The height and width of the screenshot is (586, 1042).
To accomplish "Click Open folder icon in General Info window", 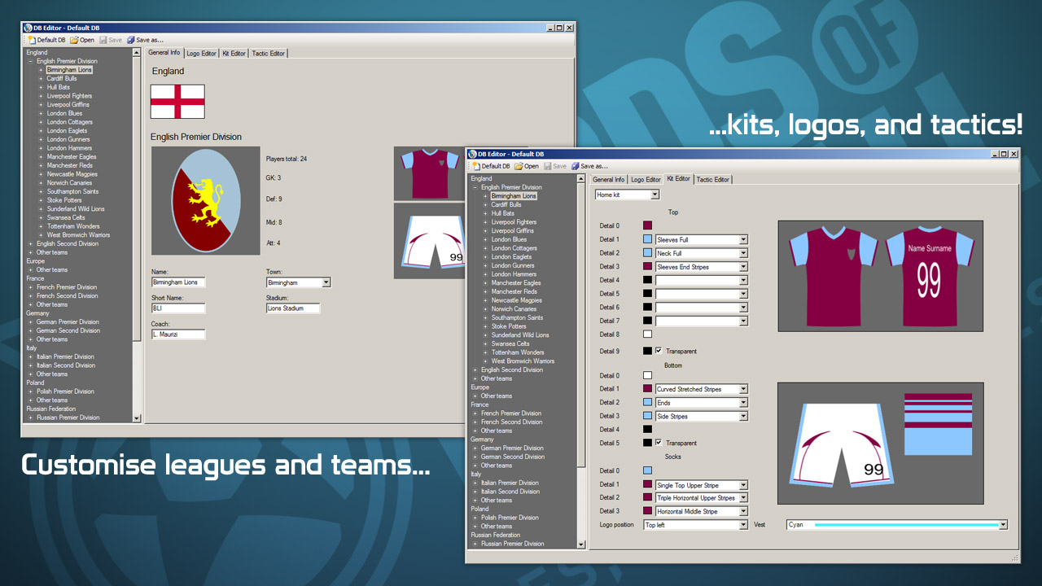I will coord(74,40).
